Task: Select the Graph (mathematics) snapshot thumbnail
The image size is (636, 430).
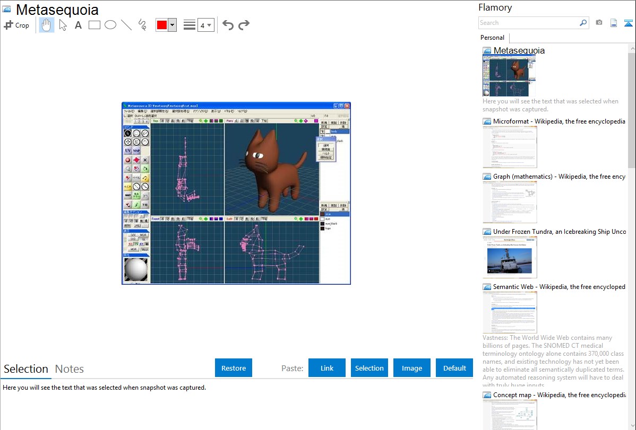Action: [x=510, y=202]
